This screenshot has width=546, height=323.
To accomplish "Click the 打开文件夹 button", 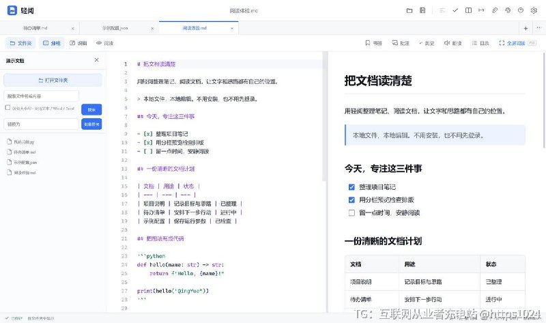I will click(x=53, y=80).
